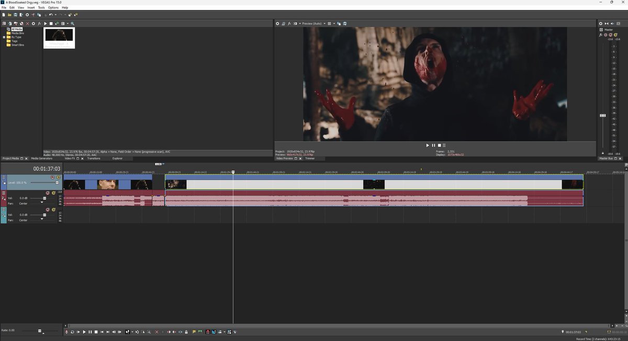Switch to the Transitions tab
Screen dimensions: 628x341
pos(93,158)
